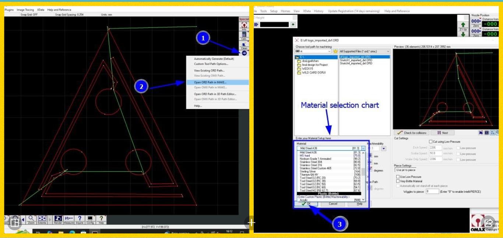This screenshot has width=503, height=238.
Task: Select the Render tool icon
Action: point(58,219)
